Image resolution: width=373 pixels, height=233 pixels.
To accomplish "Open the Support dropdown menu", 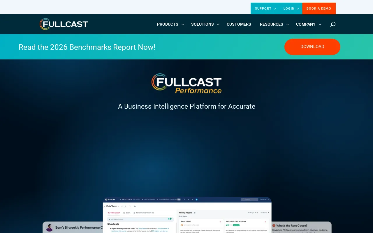I will coord(265,8).
